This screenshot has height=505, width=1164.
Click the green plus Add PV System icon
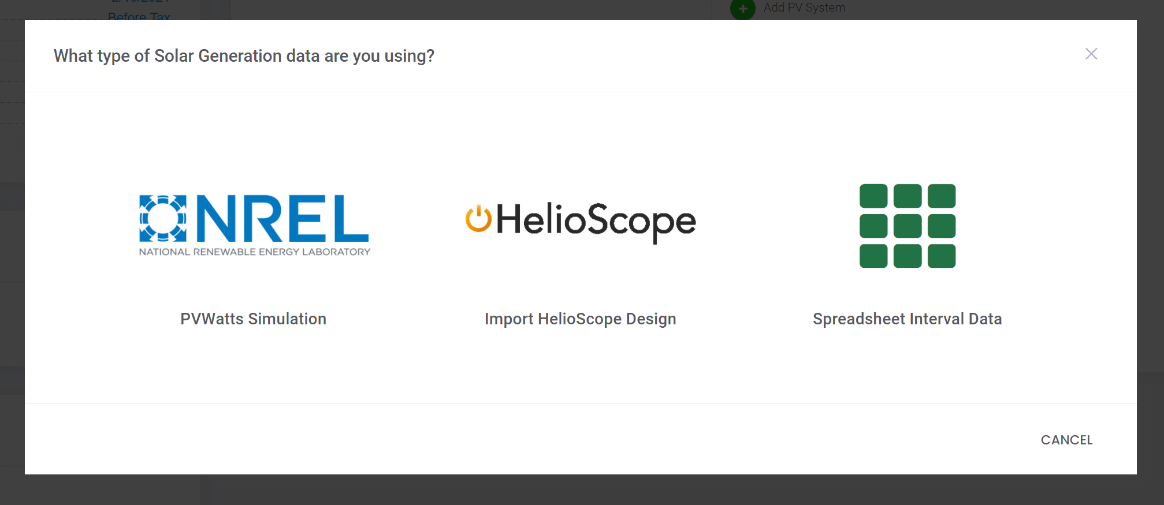(x=742, y=9)
